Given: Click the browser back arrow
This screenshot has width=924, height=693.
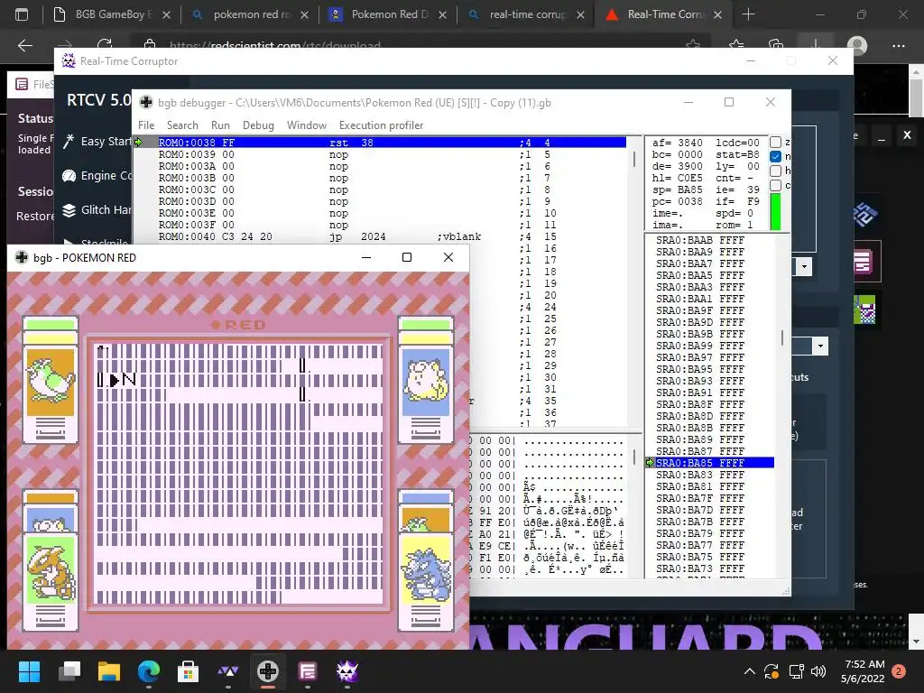Looking at the screenshot, I should 24,45.
